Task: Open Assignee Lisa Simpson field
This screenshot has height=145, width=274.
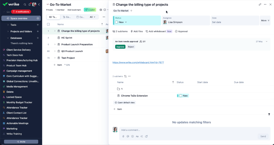Action: (x=186, y=20)
